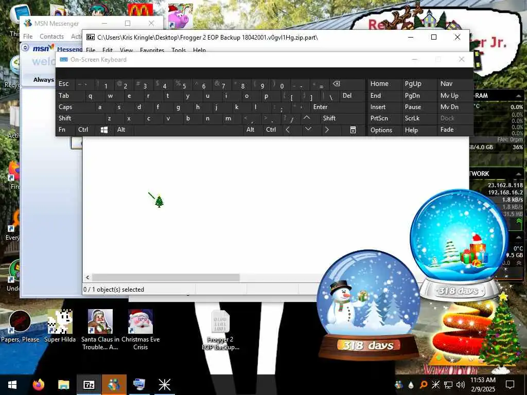Screen dimensions: 527x395
Task: Click the 7-Zip scrollbar left arrow
Action: [x=87, y=277]
